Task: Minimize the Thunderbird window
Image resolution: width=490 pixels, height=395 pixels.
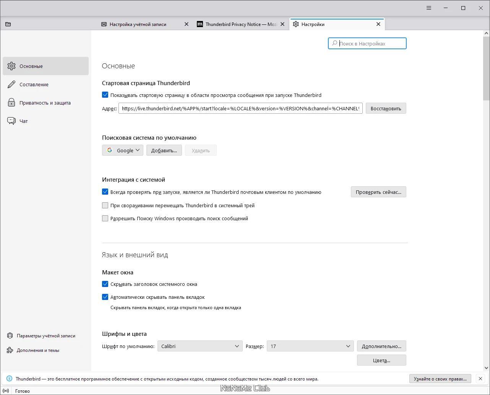Action: (x=446, y=8)
